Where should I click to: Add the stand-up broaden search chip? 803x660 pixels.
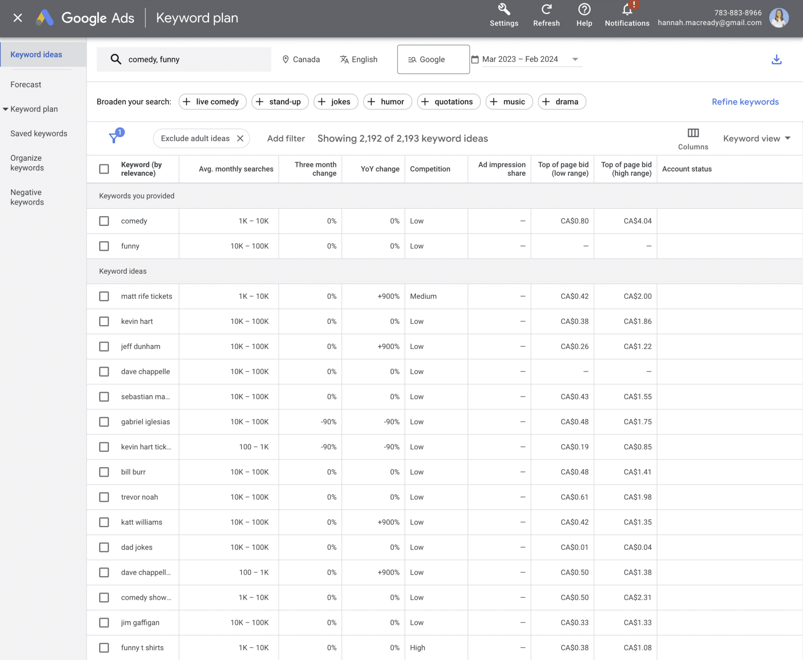coord(280,102)
